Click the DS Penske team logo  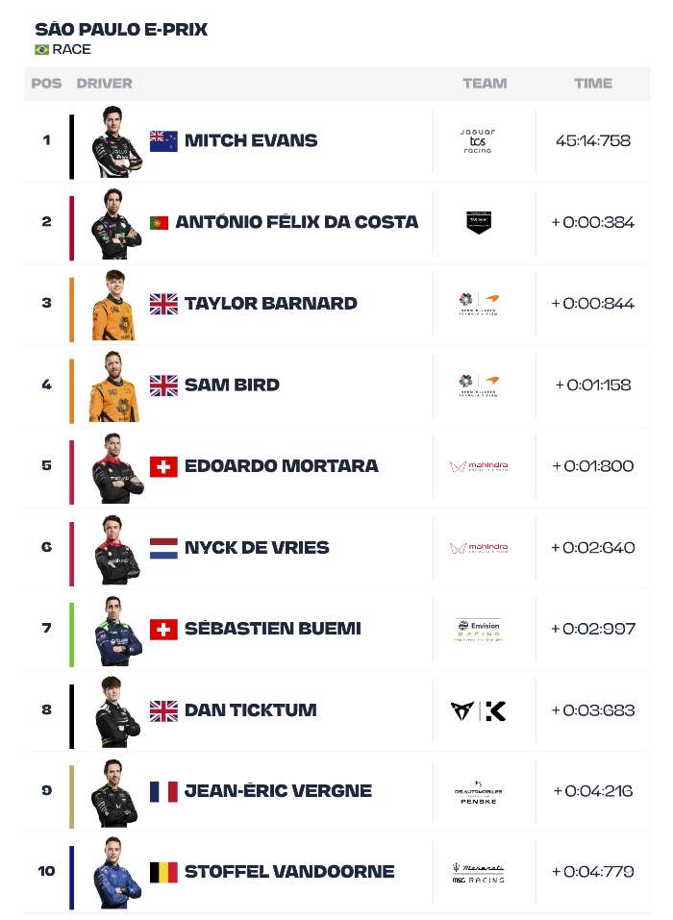(479, 792)
